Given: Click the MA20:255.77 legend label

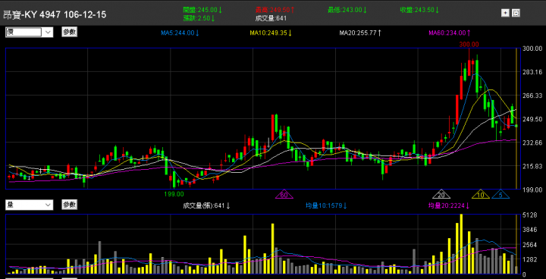Looking at the screenshot, I should coord(360,33).
